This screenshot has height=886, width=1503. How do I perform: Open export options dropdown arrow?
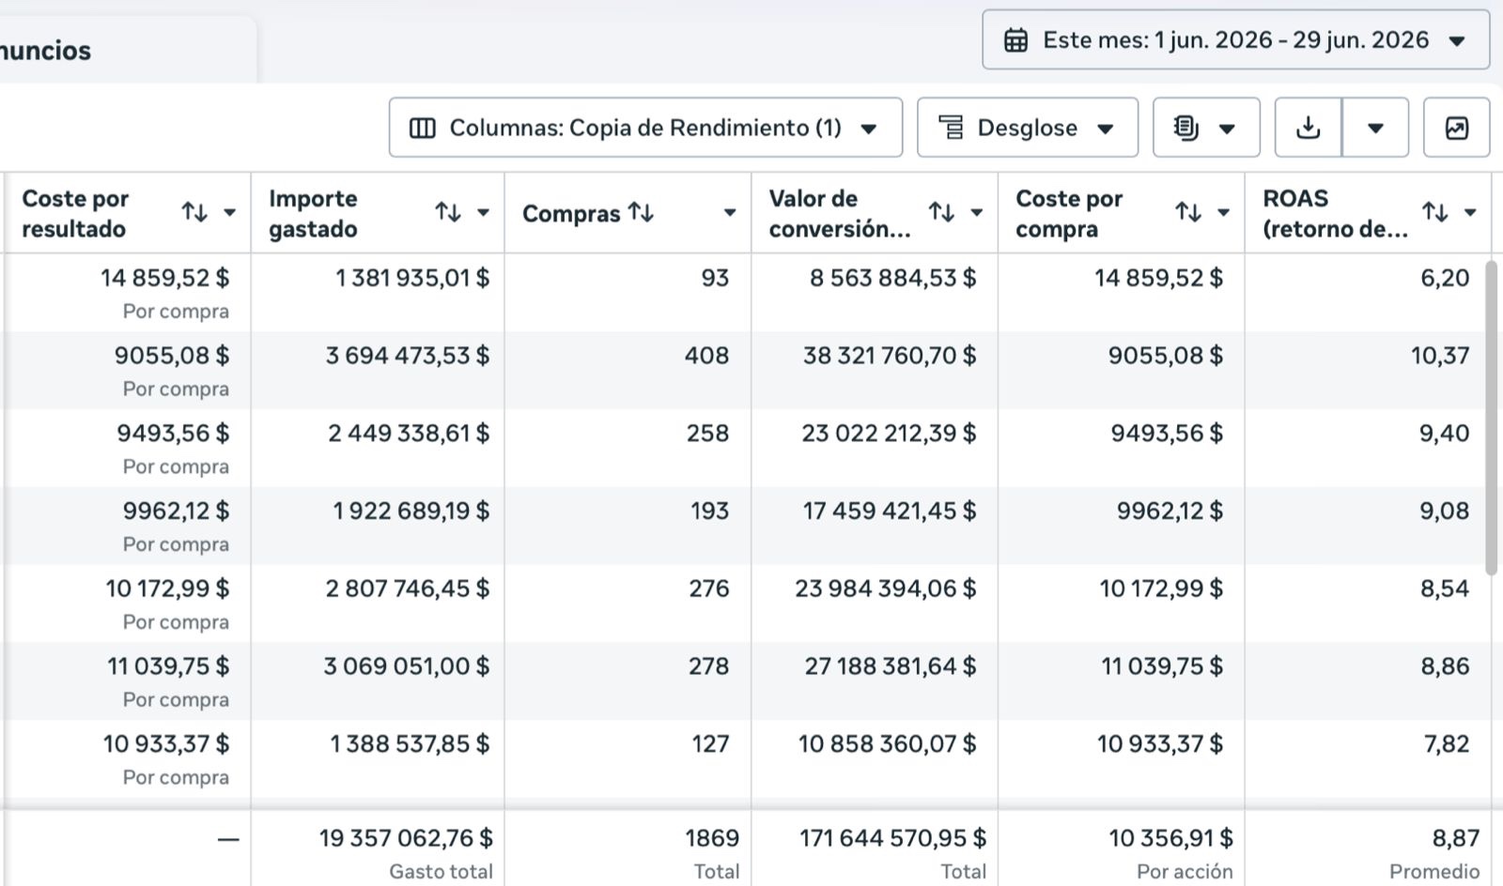pos(1375,128)
